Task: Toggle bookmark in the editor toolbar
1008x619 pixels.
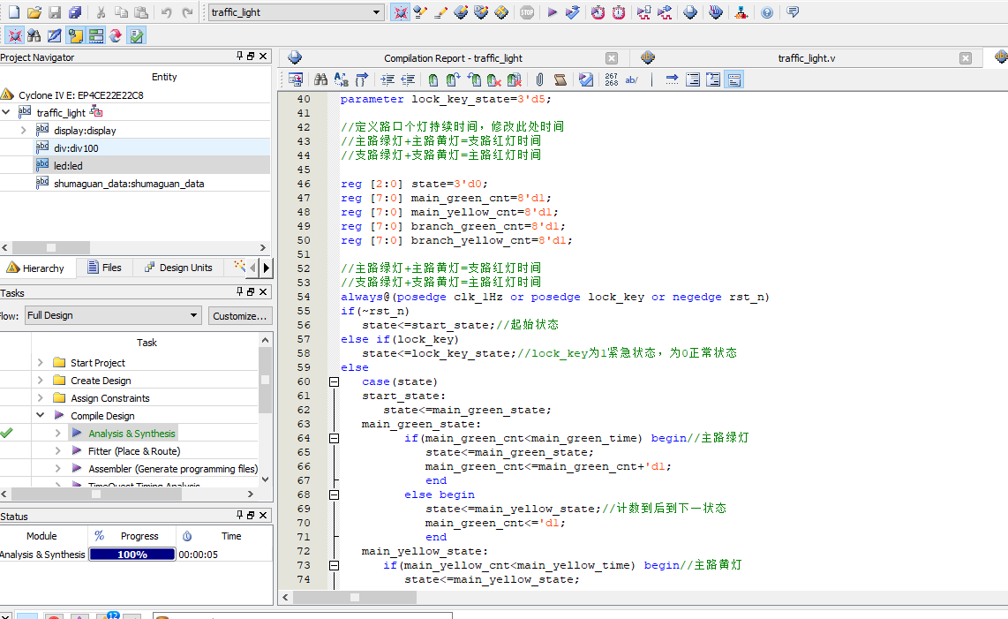Action: coord(433,79)
